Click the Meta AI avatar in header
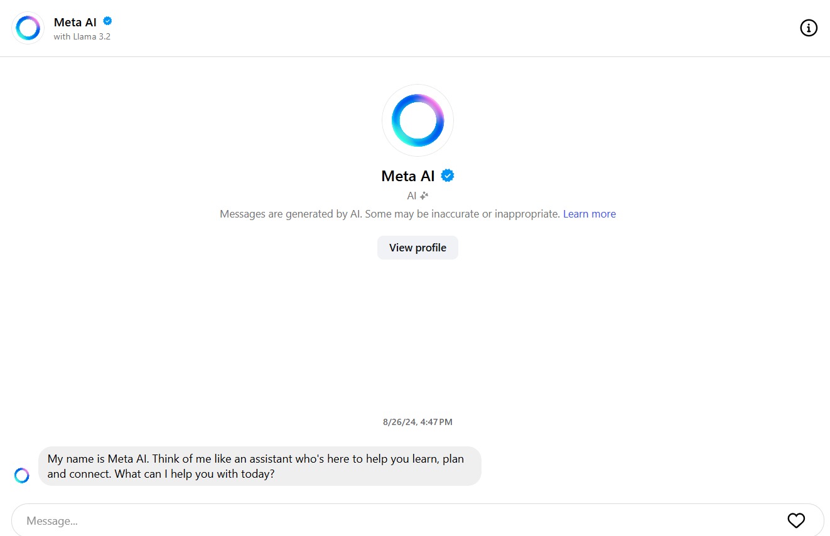 click(28, 28)
